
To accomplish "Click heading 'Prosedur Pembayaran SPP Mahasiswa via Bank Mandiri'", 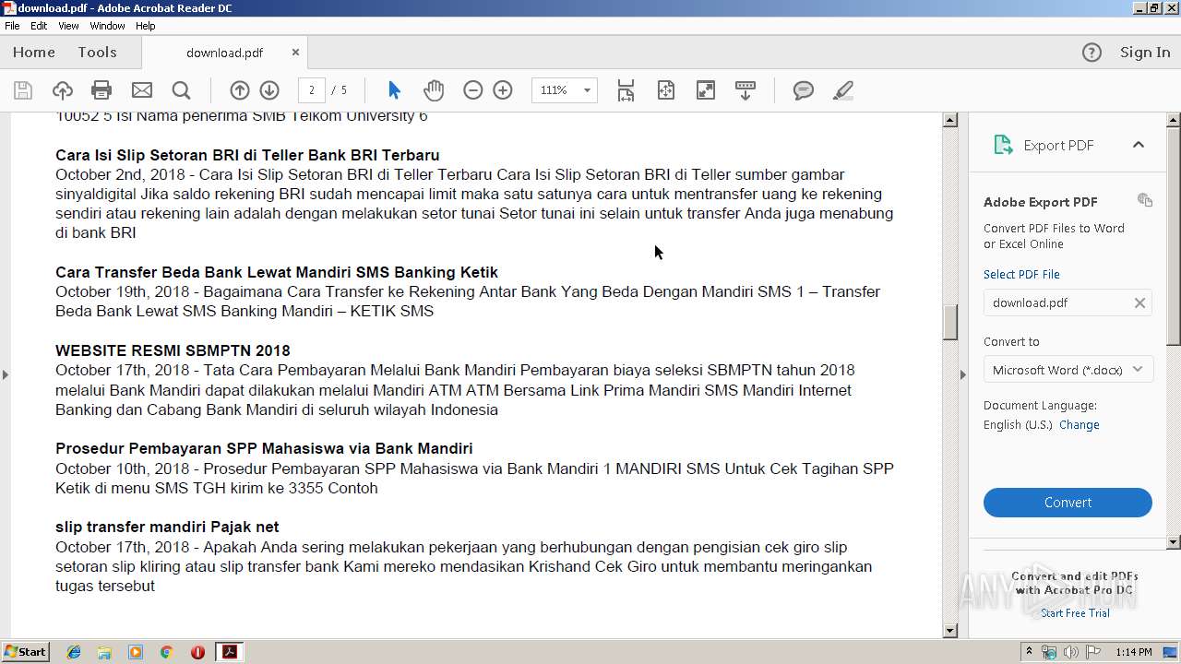I will click(264, 449).
